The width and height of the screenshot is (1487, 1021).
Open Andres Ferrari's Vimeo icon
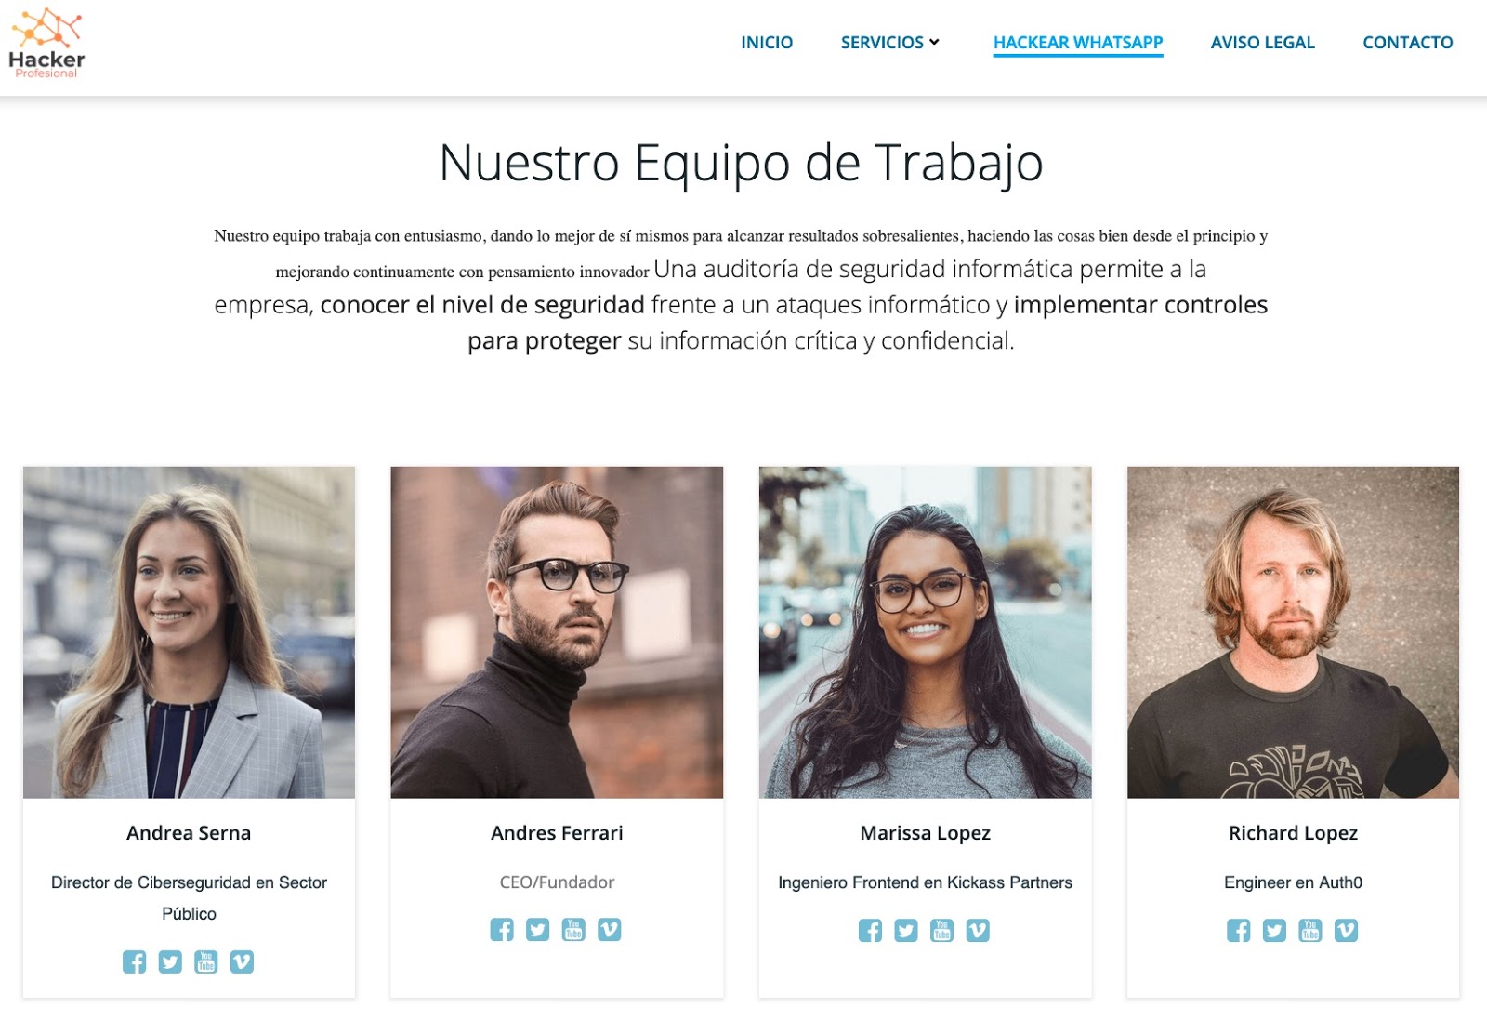pos(610,930)
